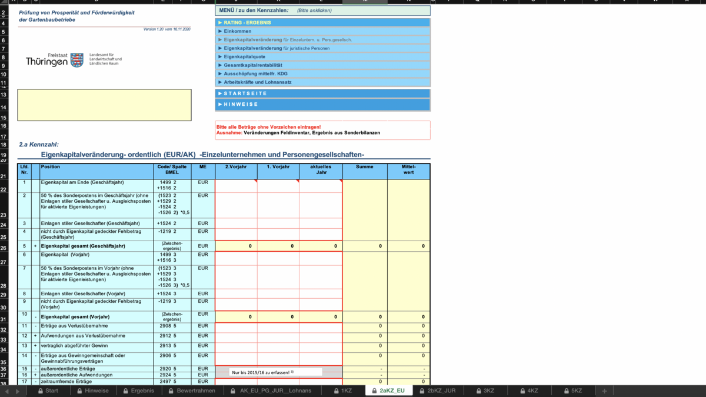Open the 5KZ sheet tab
Viewport: 706px width, 397px height.
click(x=572, y=391)
